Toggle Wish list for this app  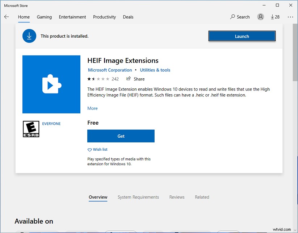pyautogui.click(x=97, y=149)
